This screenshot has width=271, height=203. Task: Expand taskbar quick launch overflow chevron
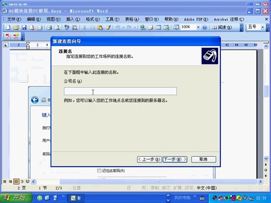coord(63,196)
